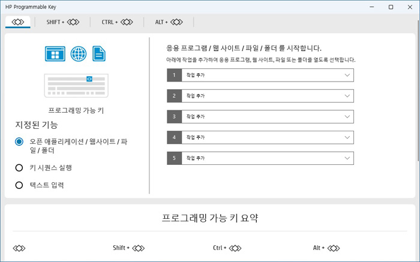Click the keyboard illustration with programmable key
The width and height of the screenshot is (420, 262).
click(76, 86)
